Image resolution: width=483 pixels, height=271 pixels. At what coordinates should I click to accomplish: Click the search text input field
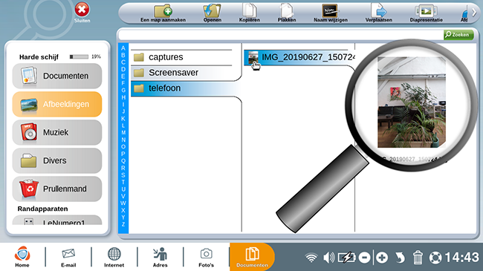click(281, 35)
